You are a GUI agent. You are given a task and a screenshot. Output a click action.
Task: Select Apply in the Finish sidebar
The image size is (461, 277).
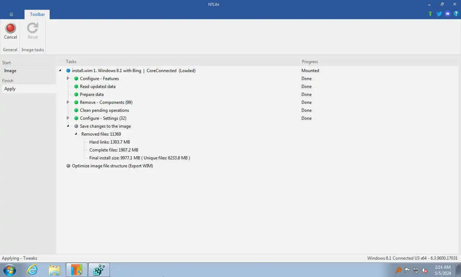[29, 89]
